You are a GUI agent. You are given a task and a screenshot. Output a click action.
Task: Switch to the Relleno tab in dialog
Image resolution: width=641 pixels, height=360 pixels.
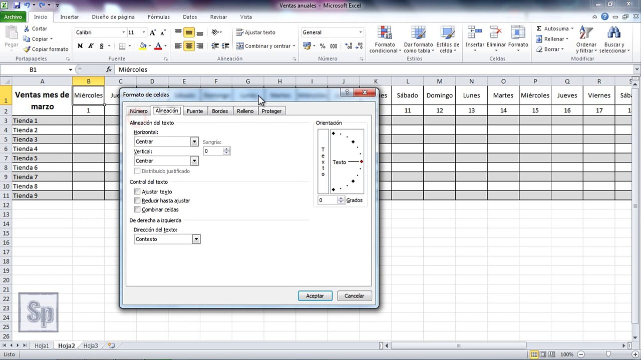[x=245, y=111]
